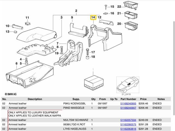Click the Description column header
Image resolution: width=175 pixels, height=131 pixels.
tap(35, 99)
